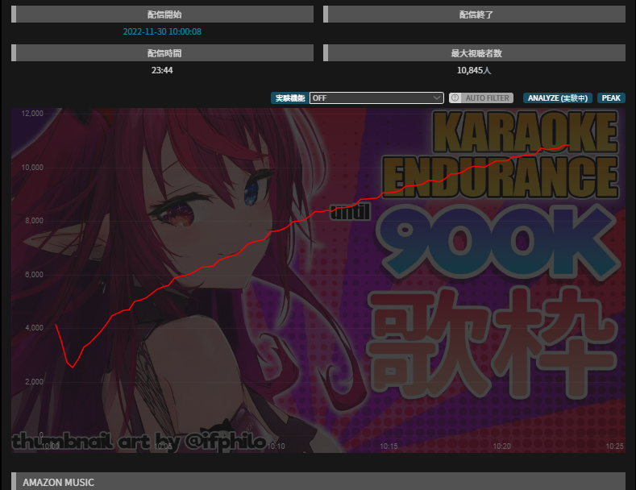Click the red viewer-count line's low point

[73, 367]
